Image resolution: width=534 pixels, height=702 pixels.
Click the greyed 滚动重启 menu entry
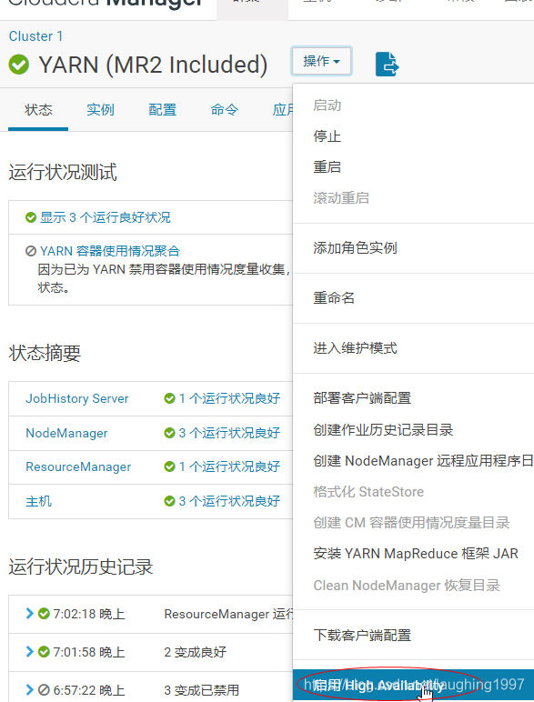(341, 198)
